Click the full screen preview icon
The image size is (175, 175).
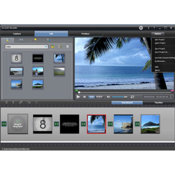(132, 97)
